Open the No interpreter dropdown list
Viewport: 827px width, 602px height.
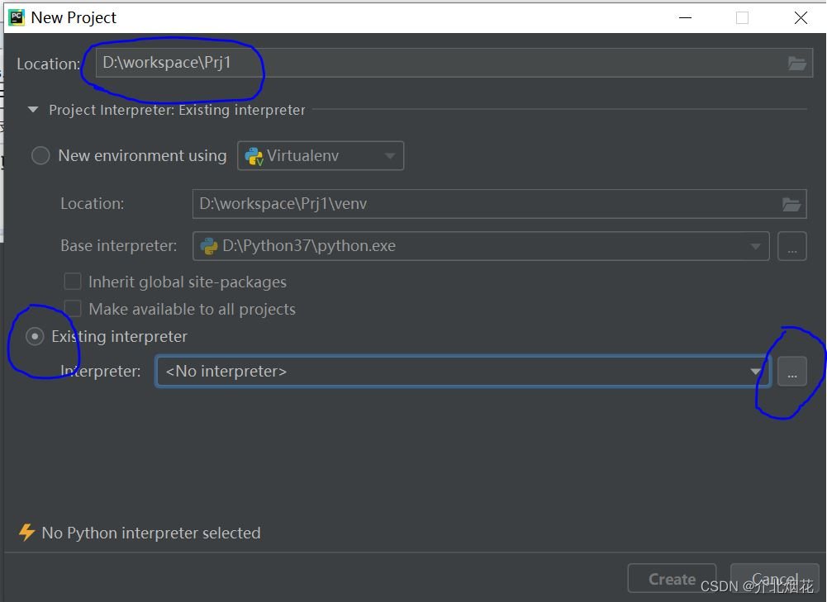[x=463, y=371]
